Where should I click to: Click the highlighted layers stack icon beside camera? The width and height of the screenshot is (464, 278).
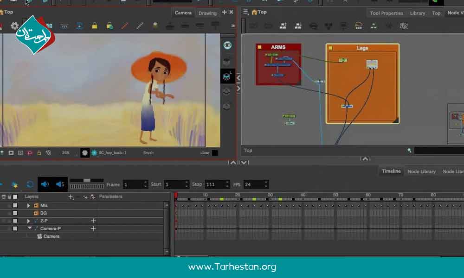pyautogui.click(x=227, y=76)
